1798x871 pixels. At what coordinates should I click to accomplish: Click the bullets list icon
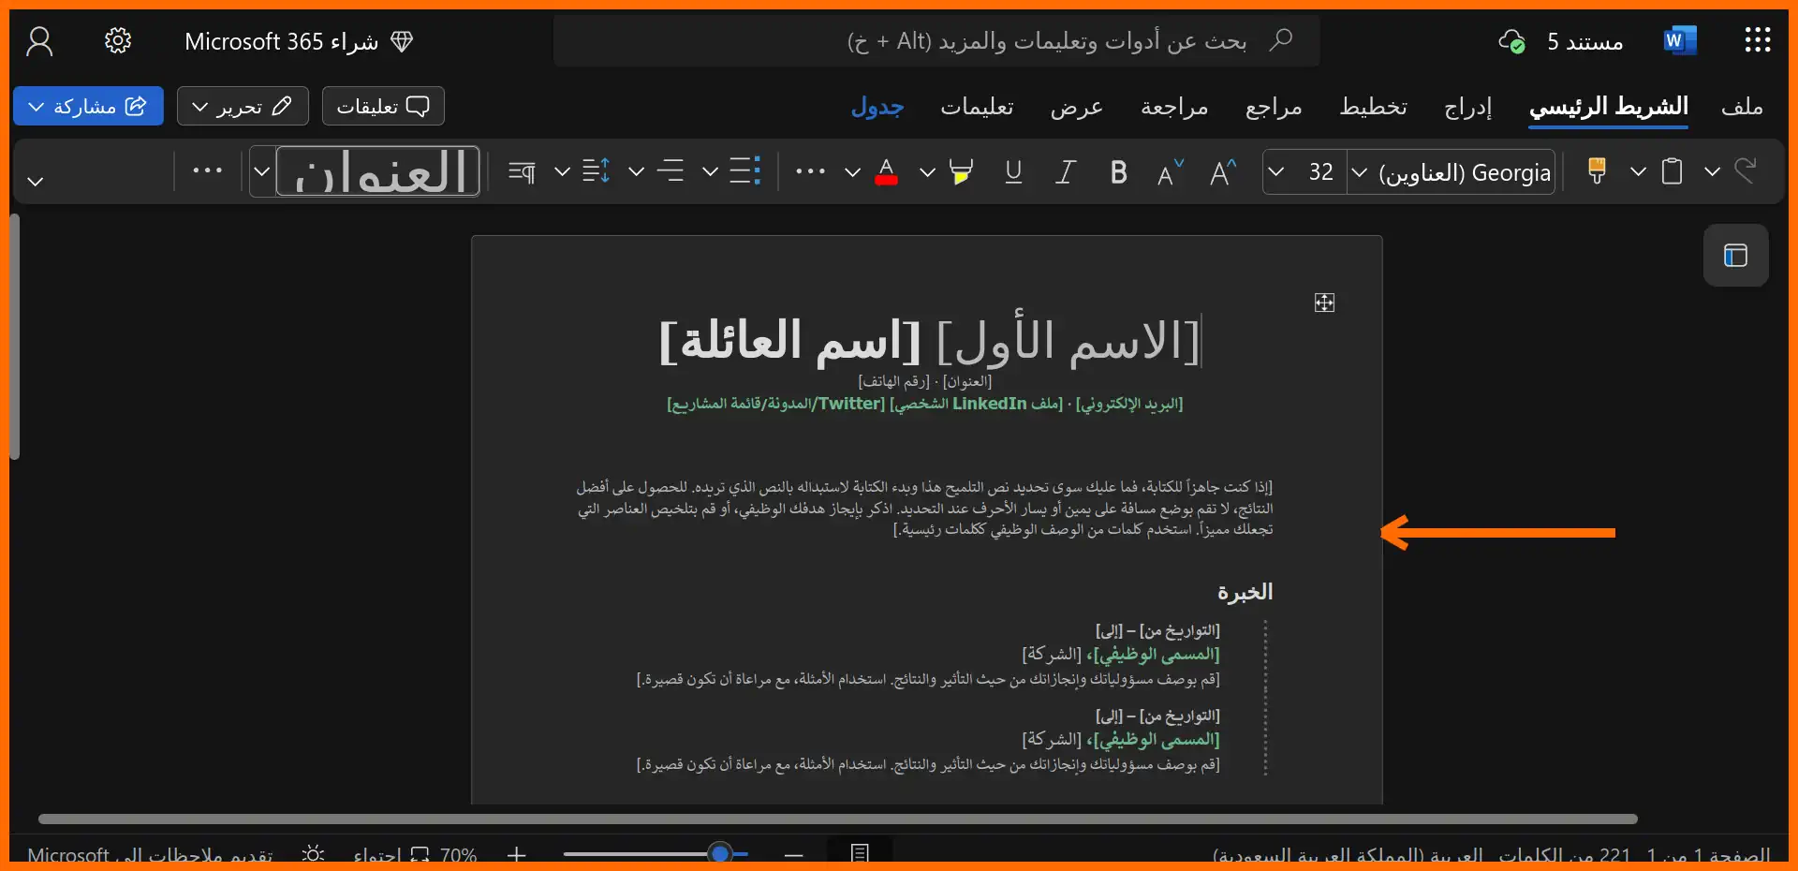pyautogui.click(x=745, y=171)
